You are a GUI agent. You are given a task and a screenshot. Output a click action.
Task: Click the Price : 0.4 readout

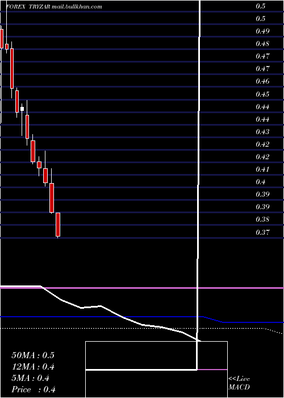pyautogui.click(x=34, y=389)
